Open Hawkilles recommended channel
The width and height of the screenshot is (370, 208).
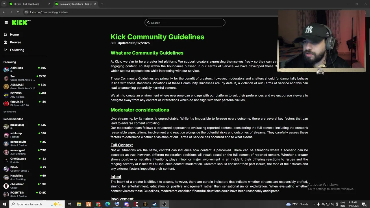click(x=25, y=177)
